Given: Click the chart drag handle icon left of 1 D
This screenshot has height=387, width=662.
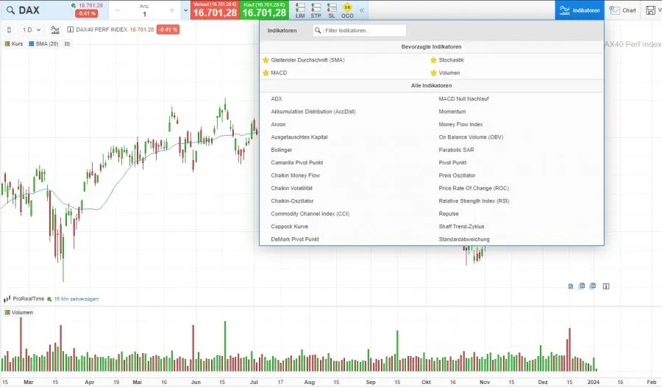Looking at the screenshot, I should pos(10,29).
